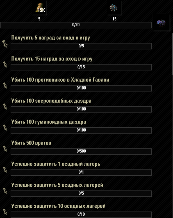
Task: Click the 15K gold bag reward icon
Action: click(x=40, y=8)
